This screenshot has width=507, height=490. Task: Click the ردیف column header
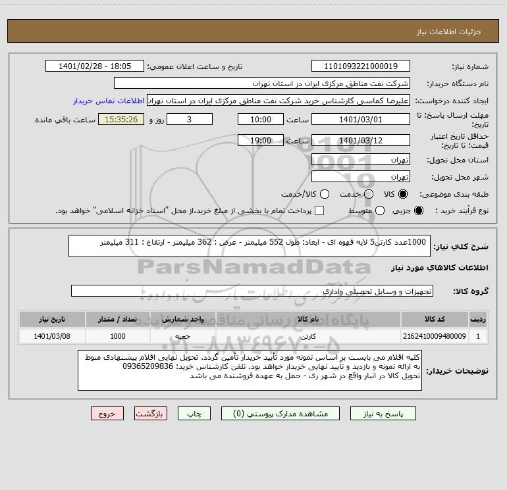coord(478,319)
